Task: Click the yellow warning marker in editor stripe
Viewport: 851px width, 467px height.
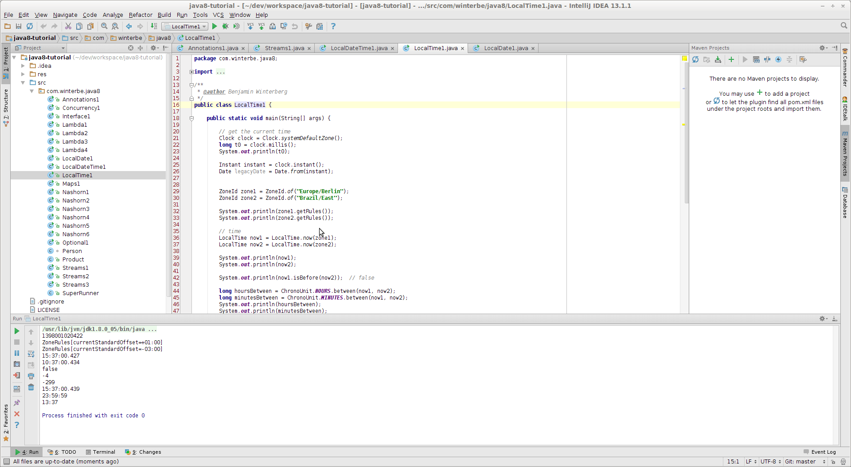Action: (684, 125)
